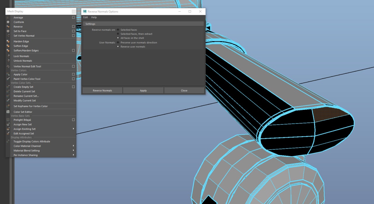
Task: Click the Conform normals icon
Action: 8,22
